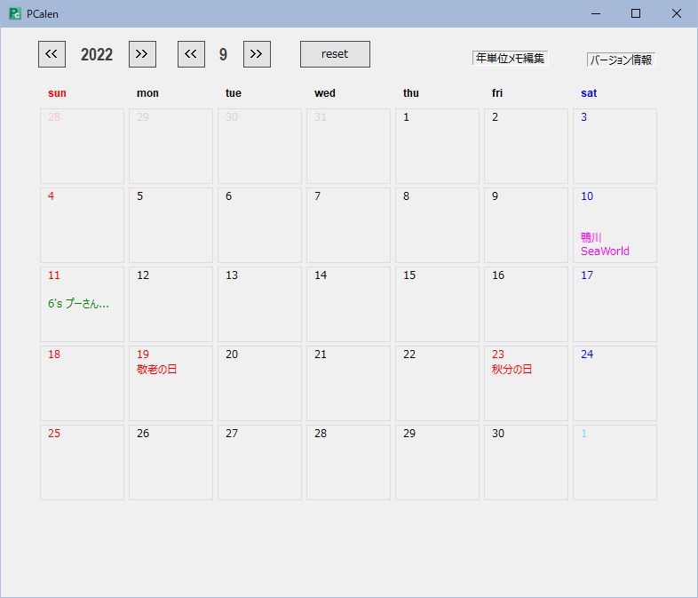The image size is (698, 598).
Task: Select the September 7 day cell
Action: 348,226
